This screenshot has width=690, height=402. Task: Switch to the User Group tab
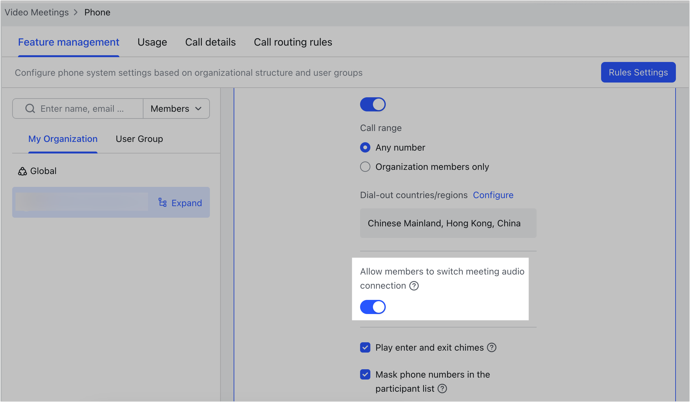point(139,139)
